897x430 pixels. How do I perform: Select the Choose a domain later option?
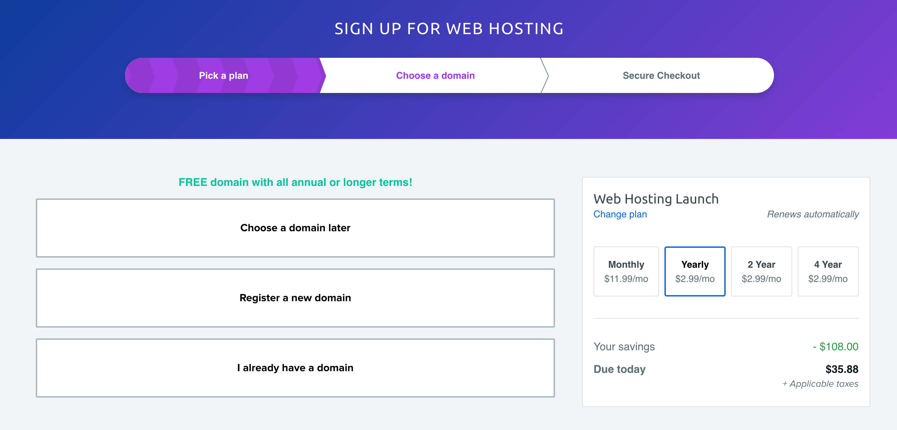[295, 228]
